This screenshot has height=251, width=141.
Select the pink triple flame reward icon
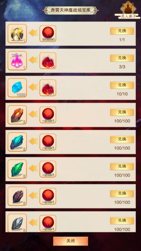coord(17,61)
